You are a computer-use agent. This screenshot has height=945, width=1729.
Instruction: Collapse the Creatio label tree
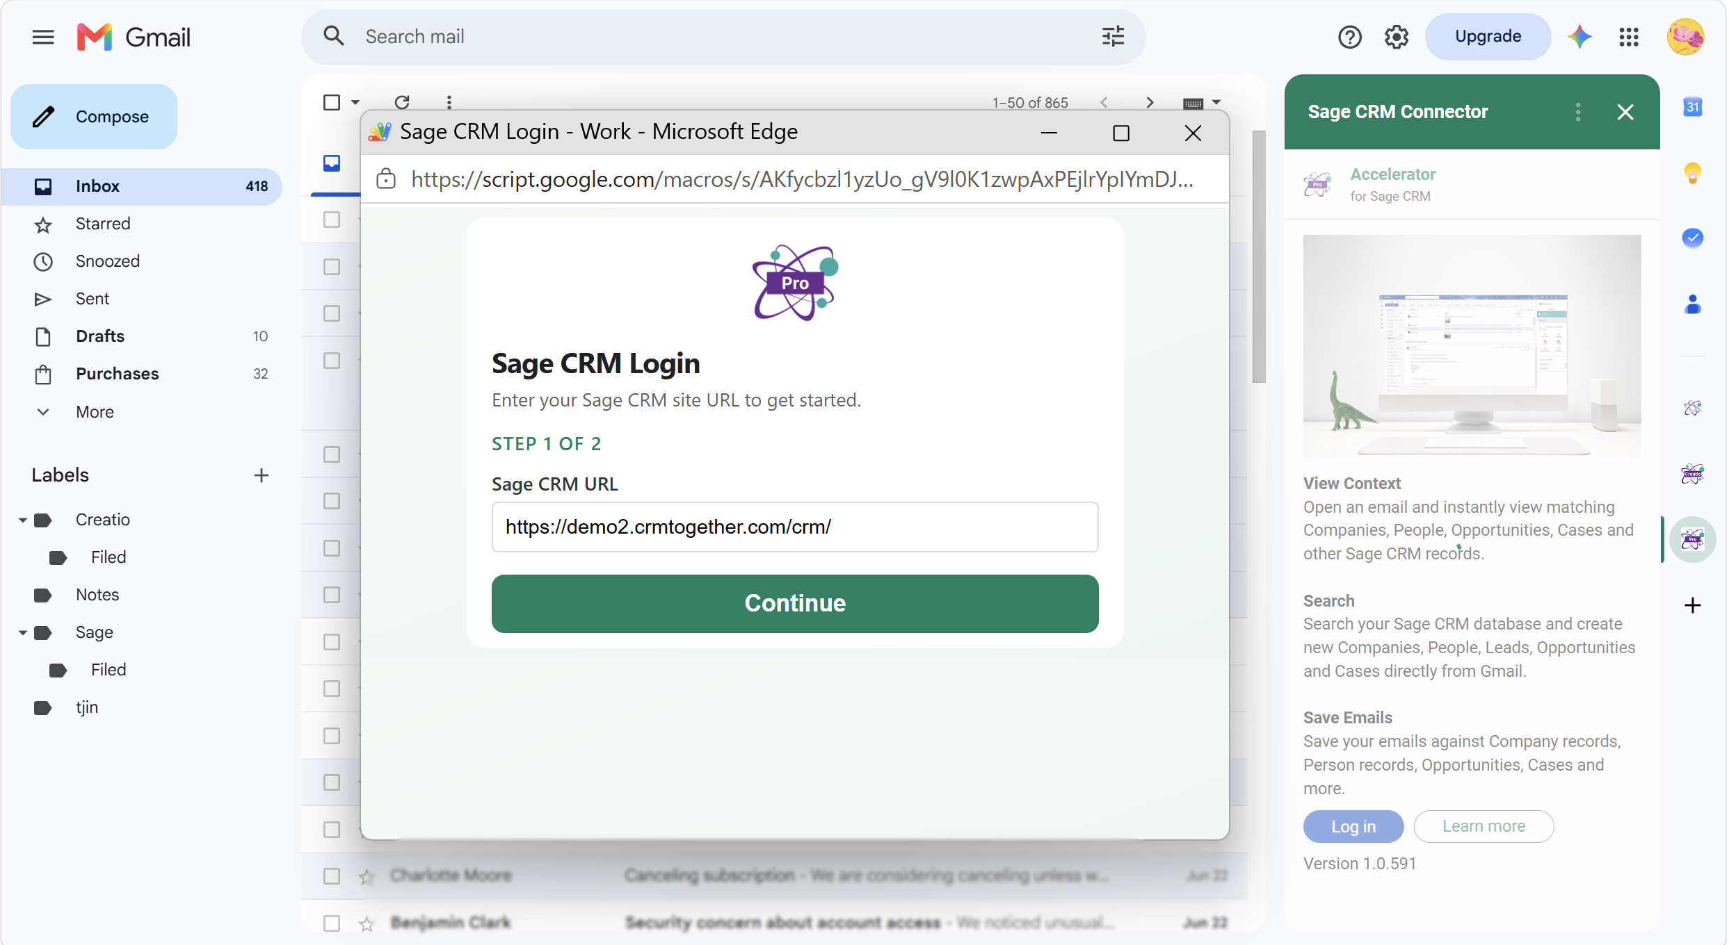(x=23, y=520)
